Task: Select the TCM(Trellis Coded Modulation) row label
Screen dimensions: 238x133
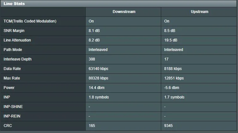Action: coord(30,21)
